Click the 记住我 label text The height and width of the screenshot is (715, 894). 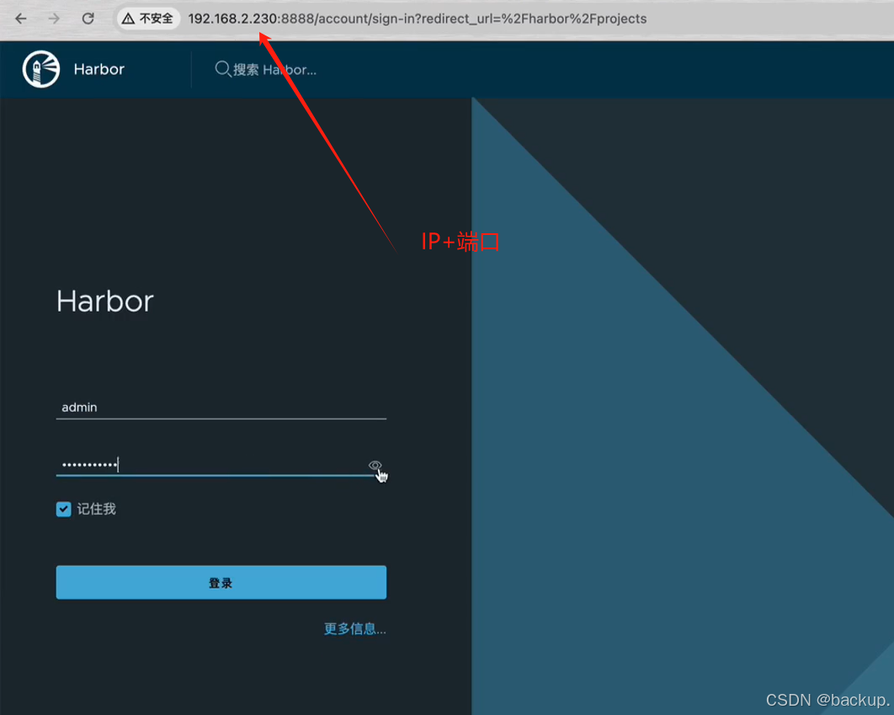tap(96, 510)
